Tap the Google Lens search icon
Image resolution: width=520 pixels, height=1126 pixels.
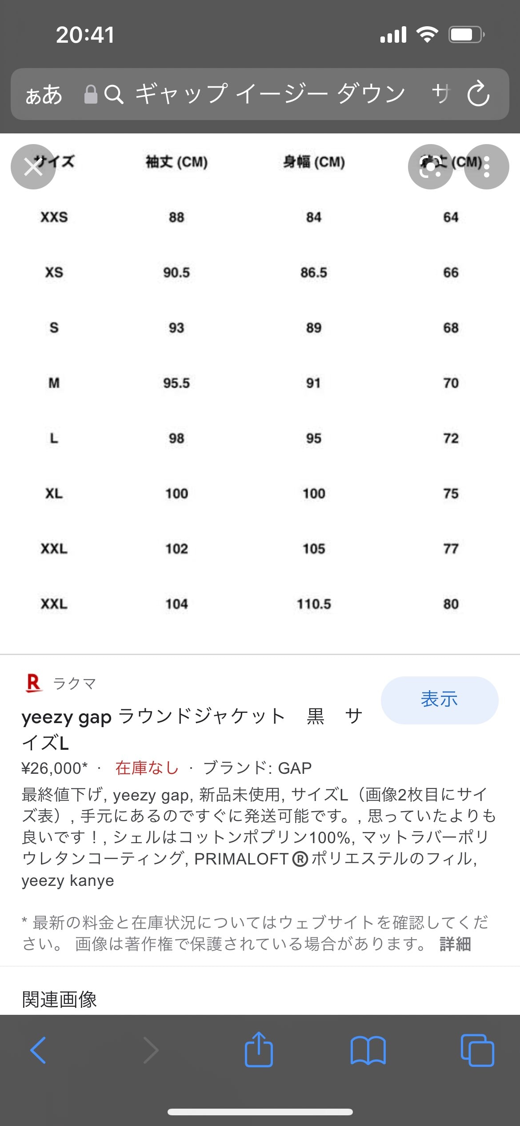[x=430, y=167]
